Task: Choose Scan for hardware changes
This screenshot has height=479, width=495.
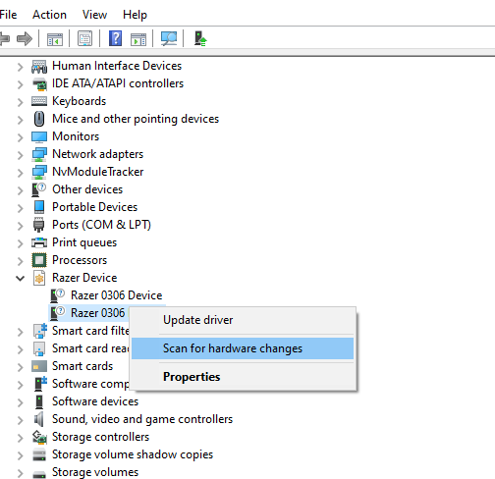Action: [x=243, y=348]
